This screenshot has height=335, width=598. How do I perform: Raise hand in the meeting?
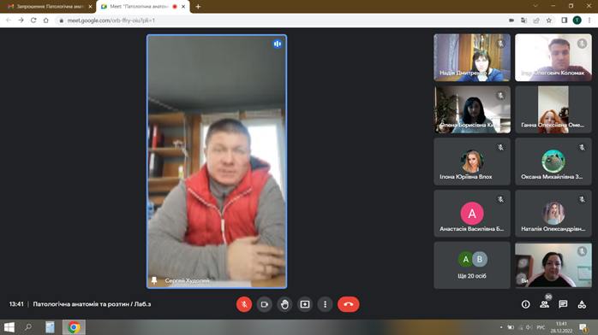(284, 304)
